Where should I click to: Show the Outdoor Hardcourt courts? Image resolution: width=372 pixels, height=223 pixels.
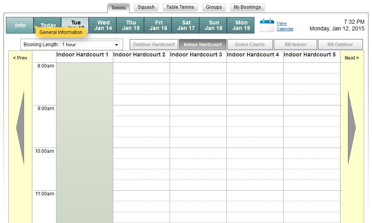point(154,45)
